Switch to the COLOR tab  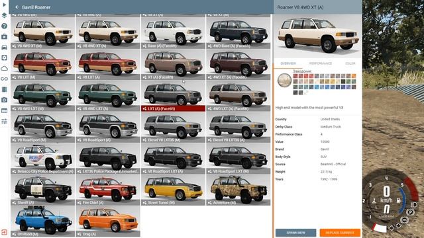[350, 63]
